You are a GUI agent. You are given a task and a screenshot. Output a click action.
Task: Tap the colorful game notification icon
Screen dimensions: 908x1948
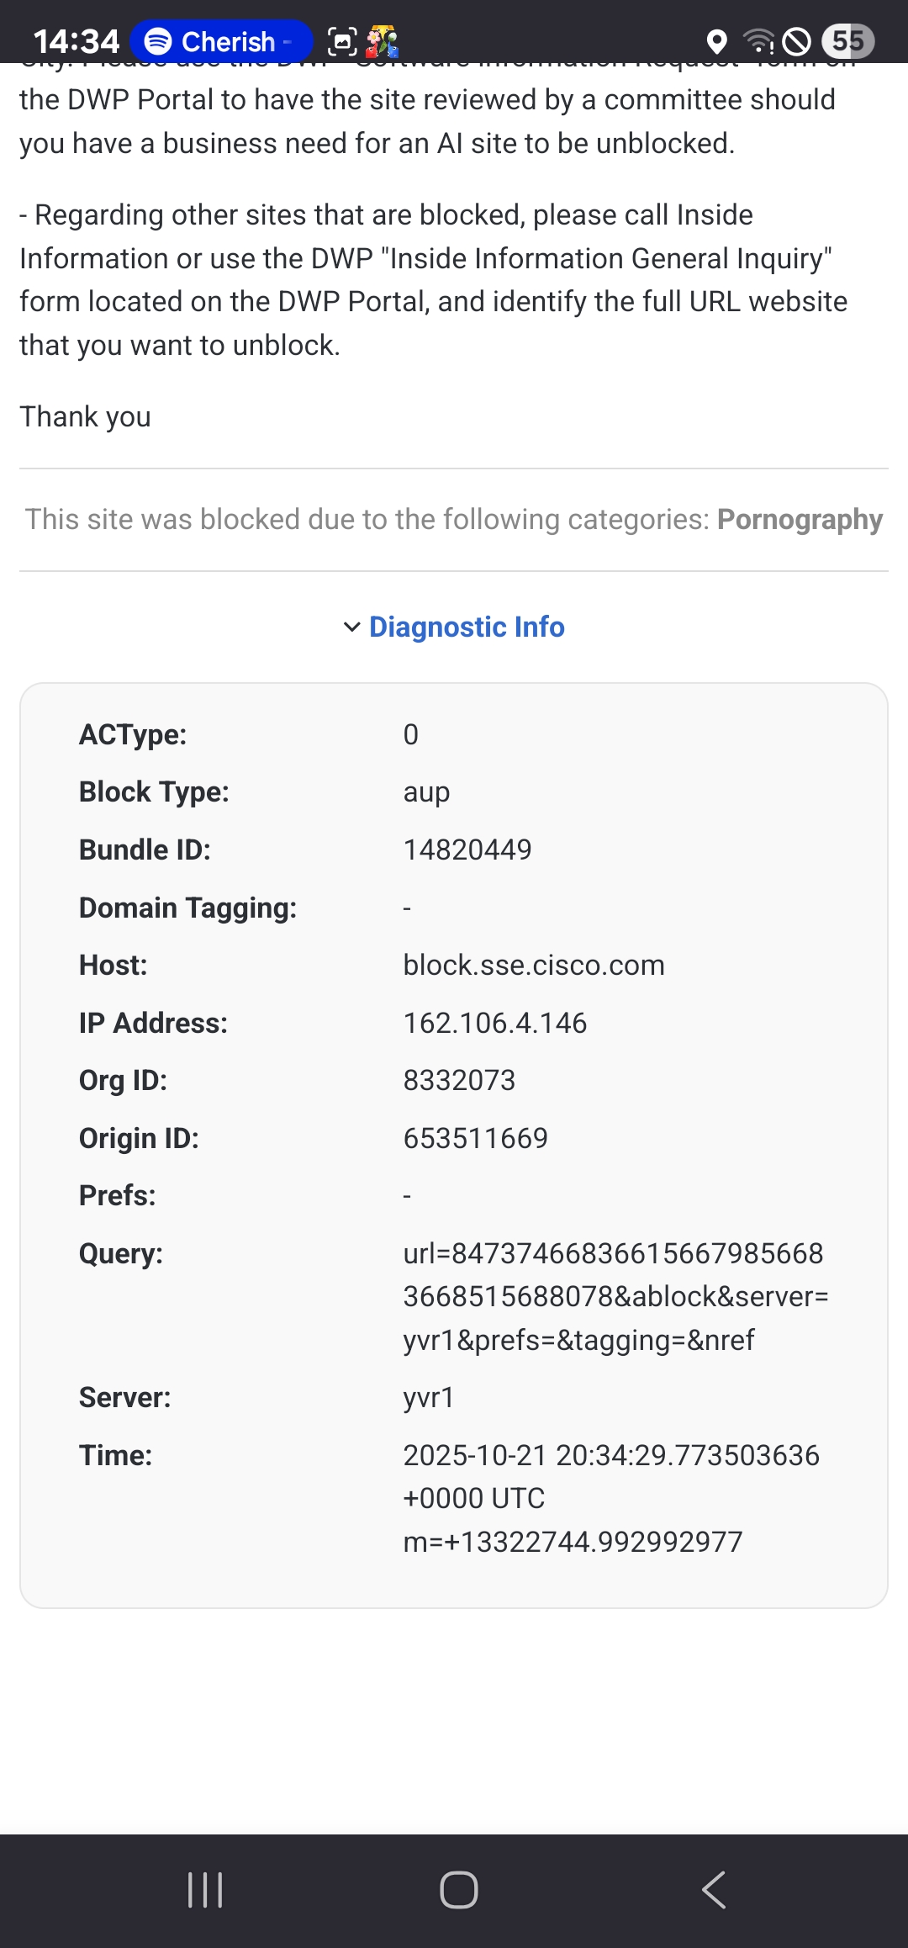click(x=382, y=40)
